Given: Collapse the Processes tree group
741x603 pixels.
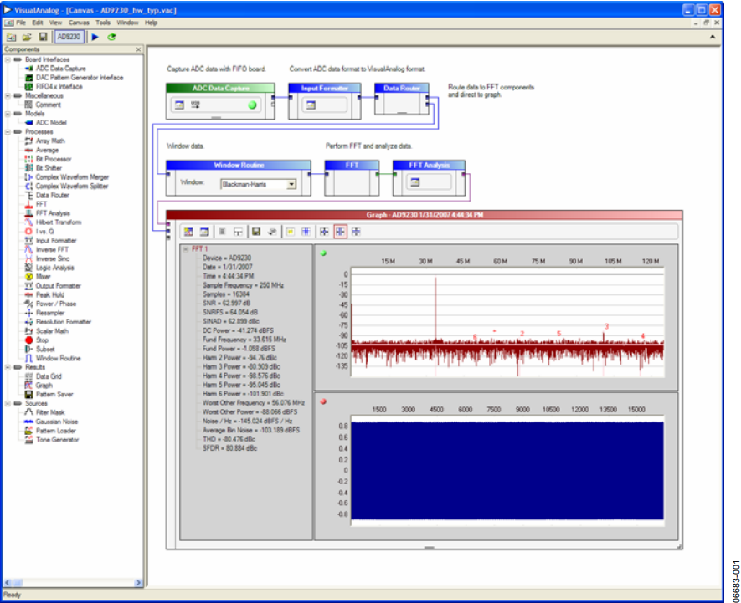Looking at the screenshot, I should 8,132.
